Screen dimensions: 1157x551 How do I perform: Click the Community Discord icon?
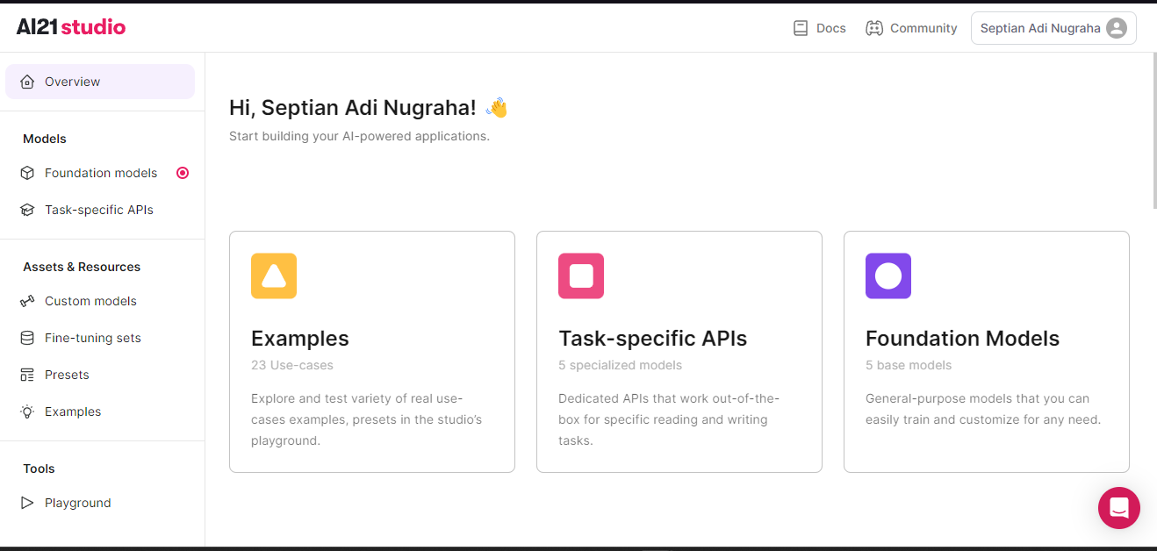pyautogui.click(x=873, y=28)
